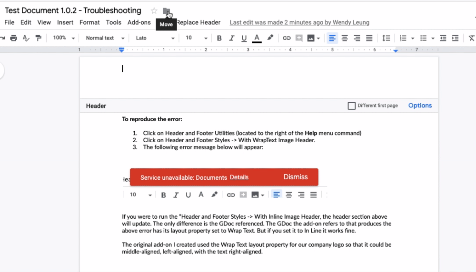Image resolution: width=476 pixels, height=272 pixels.
Task: Star the Test Document title
Action: coord(154,11)
